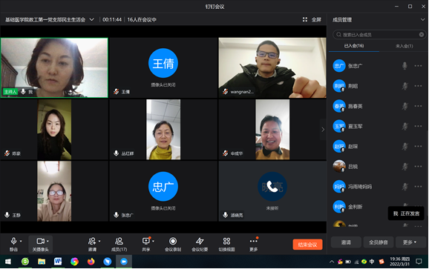
Task: Click the orange 结束会议 button
Action: 307,245
